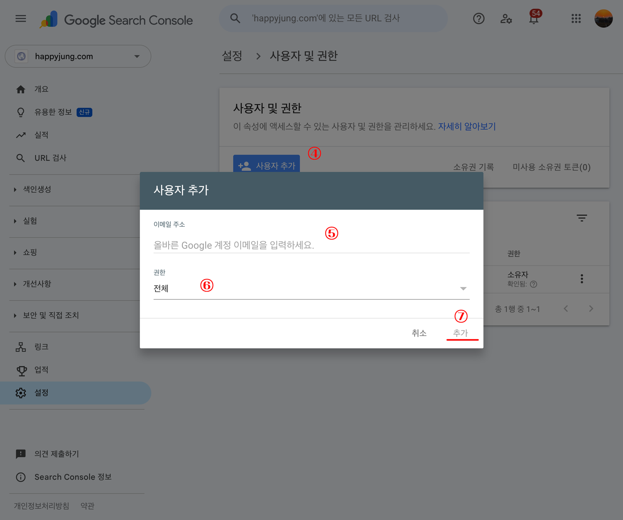Open the notifications bell
Image resolution: width=623 pixels, height=520 pixels.
coord(534,19)
